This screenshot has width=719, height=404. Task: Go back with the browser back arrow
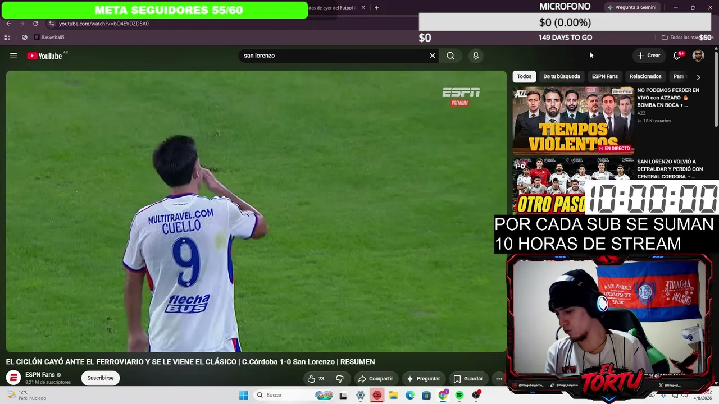(x=8, y=24)
